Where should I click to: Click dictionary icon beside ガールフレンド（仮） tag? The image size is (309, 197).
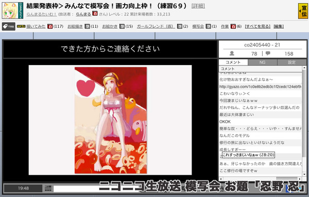180,26
